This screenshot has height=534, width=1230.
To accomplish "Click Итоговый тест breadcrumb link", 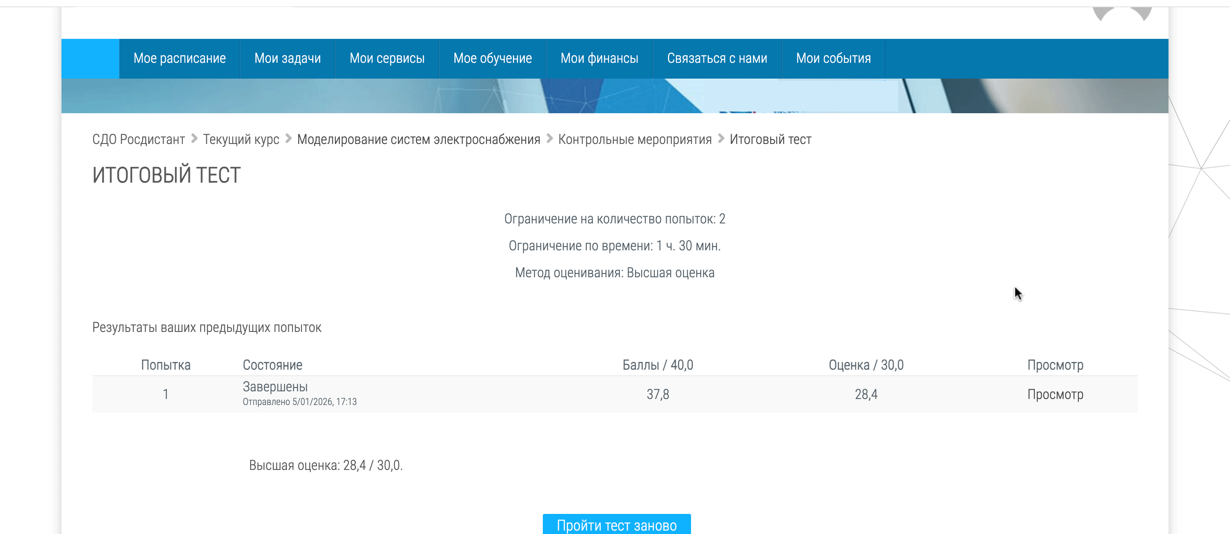I will click(770, 139).
